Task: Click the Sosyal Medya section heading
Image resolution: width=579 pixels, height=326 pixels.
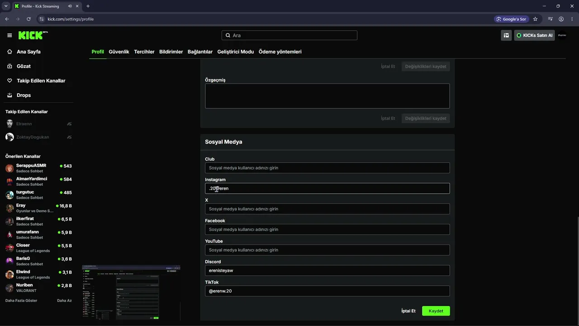Action: (223, 142)
